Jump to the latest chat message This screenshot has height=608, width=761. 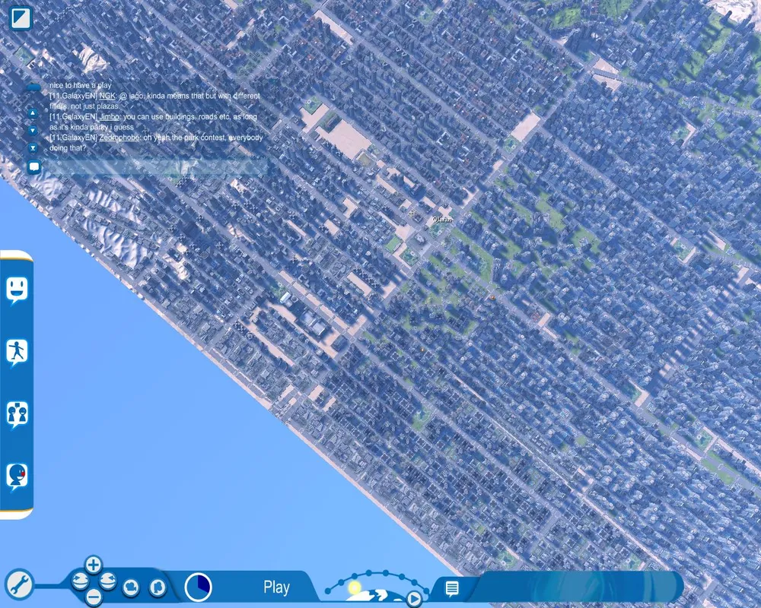(33, 148)
